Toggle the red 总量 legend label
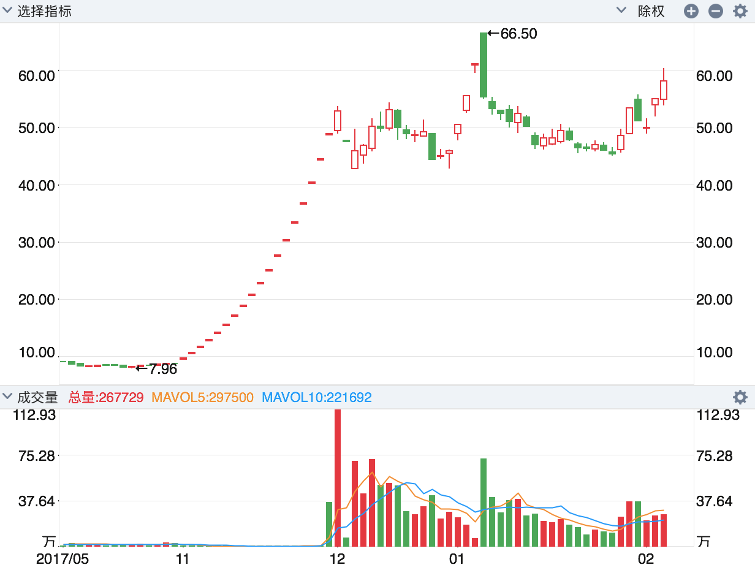 click(106, 397)
